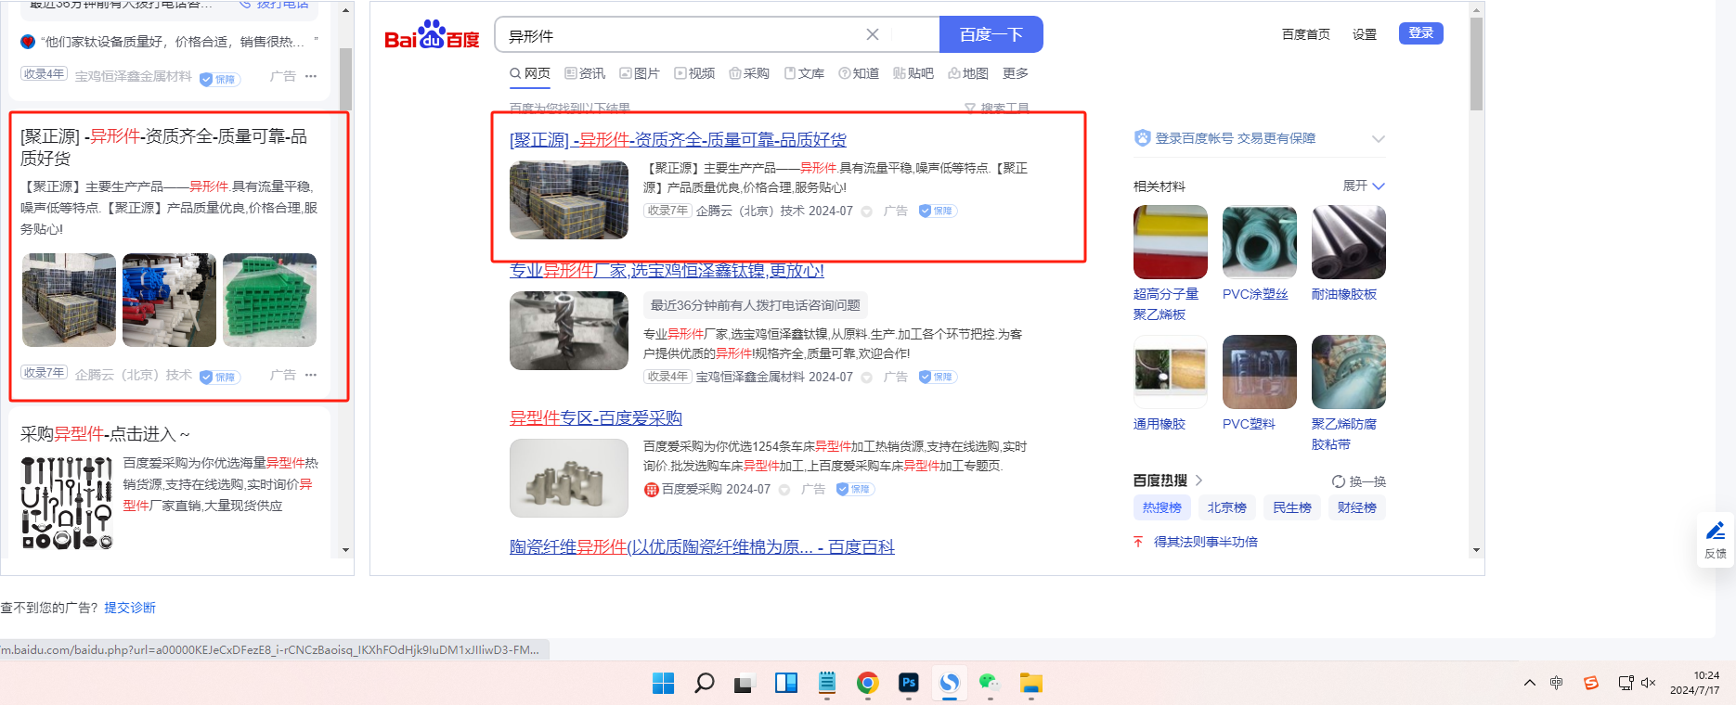Click the blue 登录 button

[1421, 33]
